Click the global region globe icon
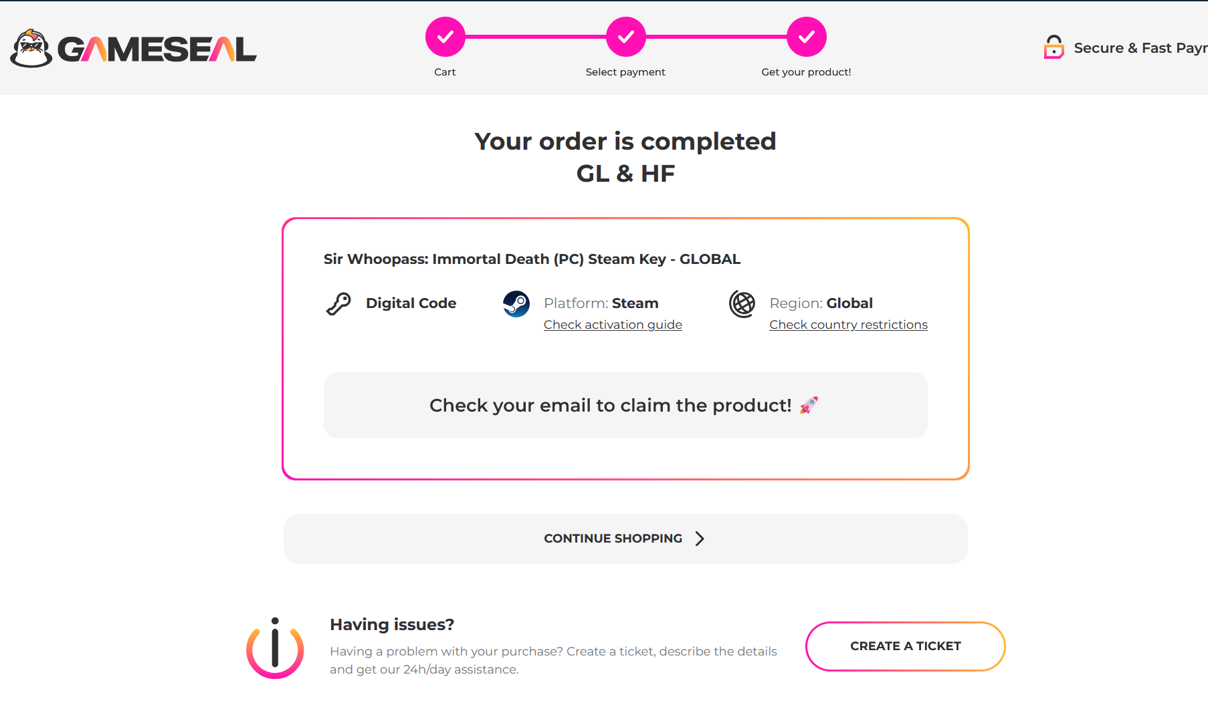Screen dimensions: 1208x727 coord(742,304)
